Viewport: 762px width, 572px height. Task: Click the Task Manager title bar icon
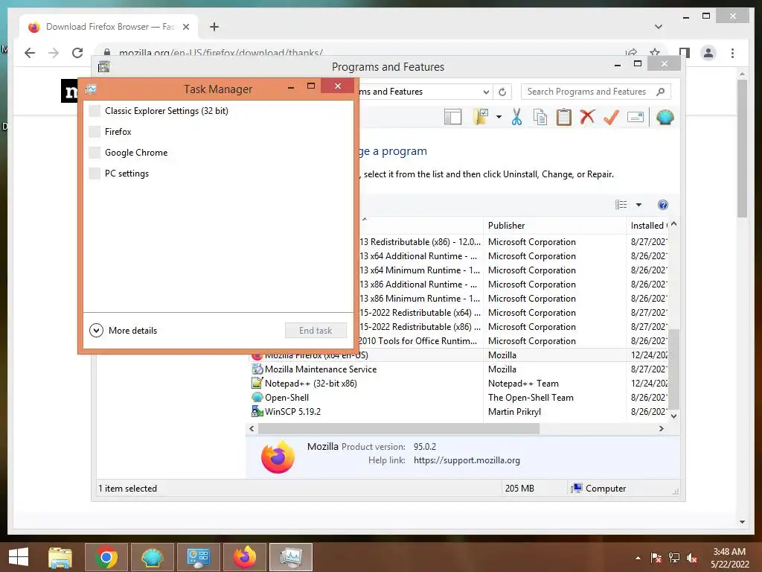pyautogui.click(x=91, y=89)
